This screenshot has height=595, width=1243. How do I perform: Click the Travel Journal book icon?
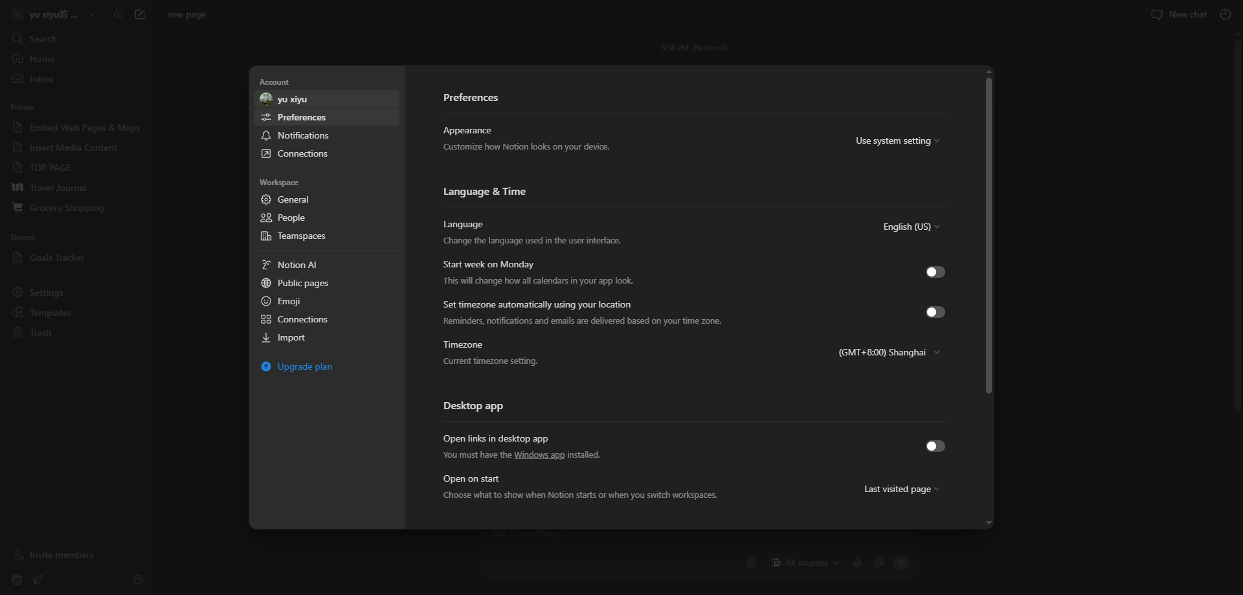(x=17, y=188)
